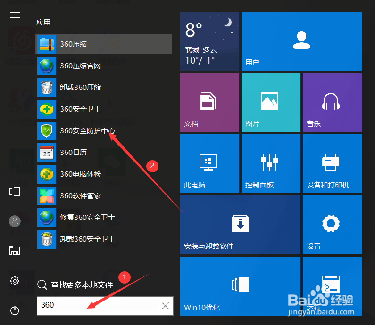Open the file explorer sidebar icon
This screenshot has width=375, height=325.
(x=15, y=251)
